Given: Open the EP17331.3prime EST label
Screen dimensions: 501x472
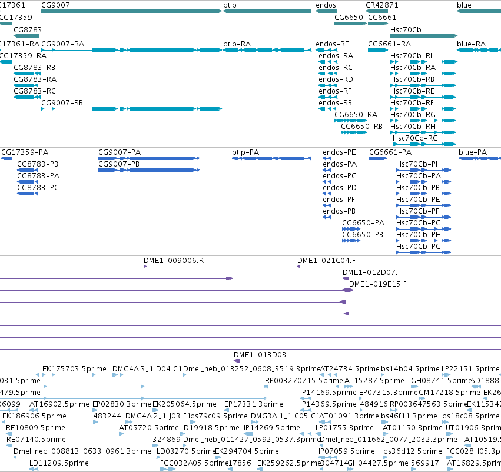Looking at the screenshot, I should pos(253,404).
